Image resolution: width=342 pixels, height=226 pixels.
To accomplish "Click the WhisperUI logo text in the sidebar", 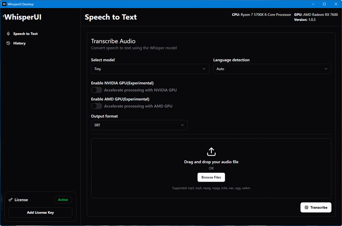I will (22, 17).
